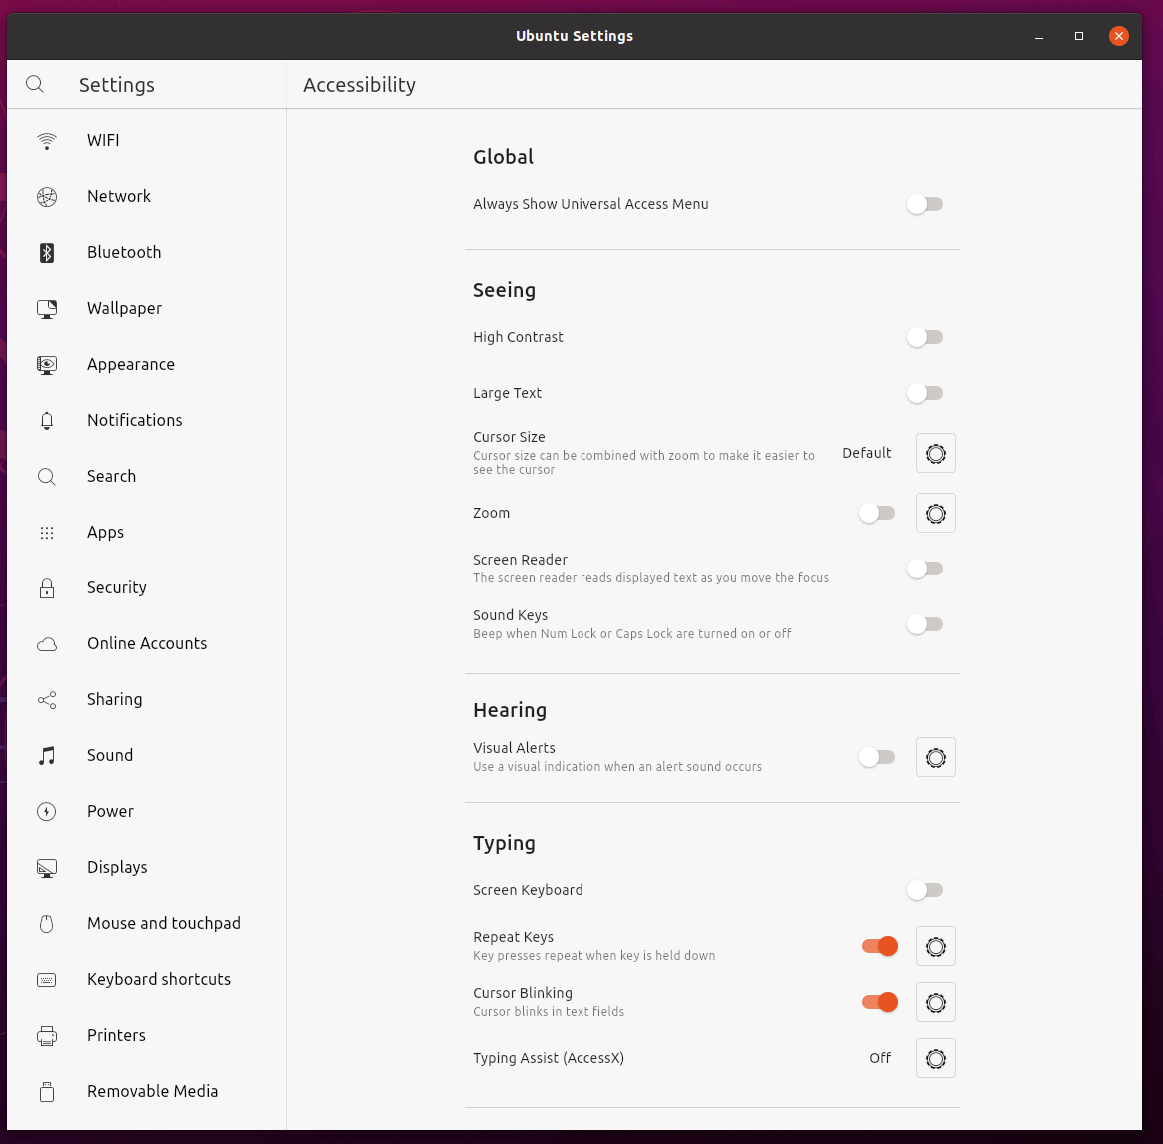Click 'Beep when Num Lock or Caps Lock' description
This screenshot has height=1144, width=1163.
tap(631, 634)
